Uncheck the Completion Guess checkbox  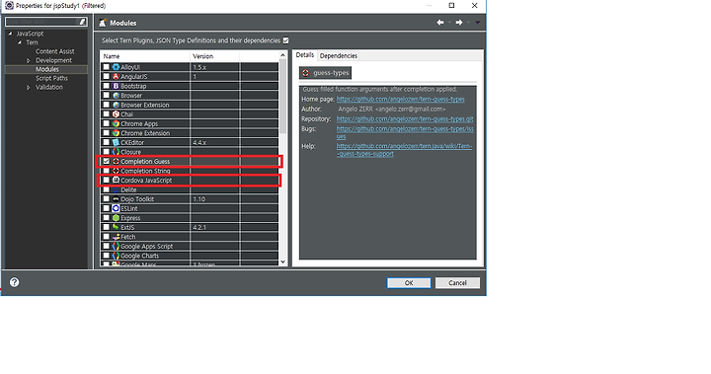(106, 162)
